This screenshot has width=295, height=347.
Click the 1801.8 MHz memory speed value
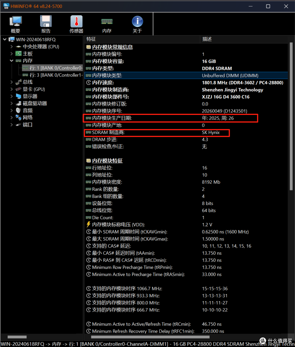coord(243,82)
